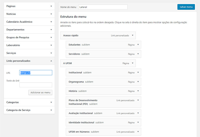Click the Salvar menu button
Viewport: 200px width, 137px height.
(186, 7)
